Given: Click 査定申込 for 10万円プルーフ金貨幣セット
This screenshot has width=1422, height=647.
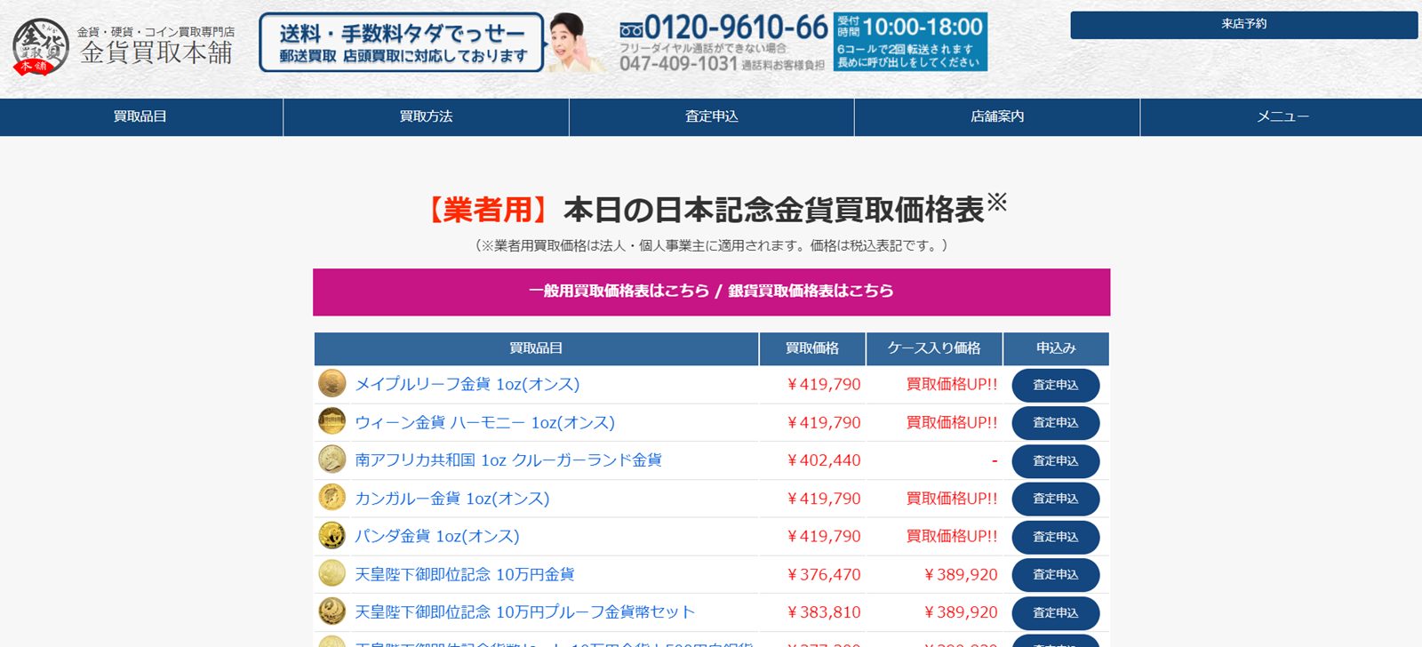Looking at the screenshot, I should pyautogui.click(x=1056, y=613).
